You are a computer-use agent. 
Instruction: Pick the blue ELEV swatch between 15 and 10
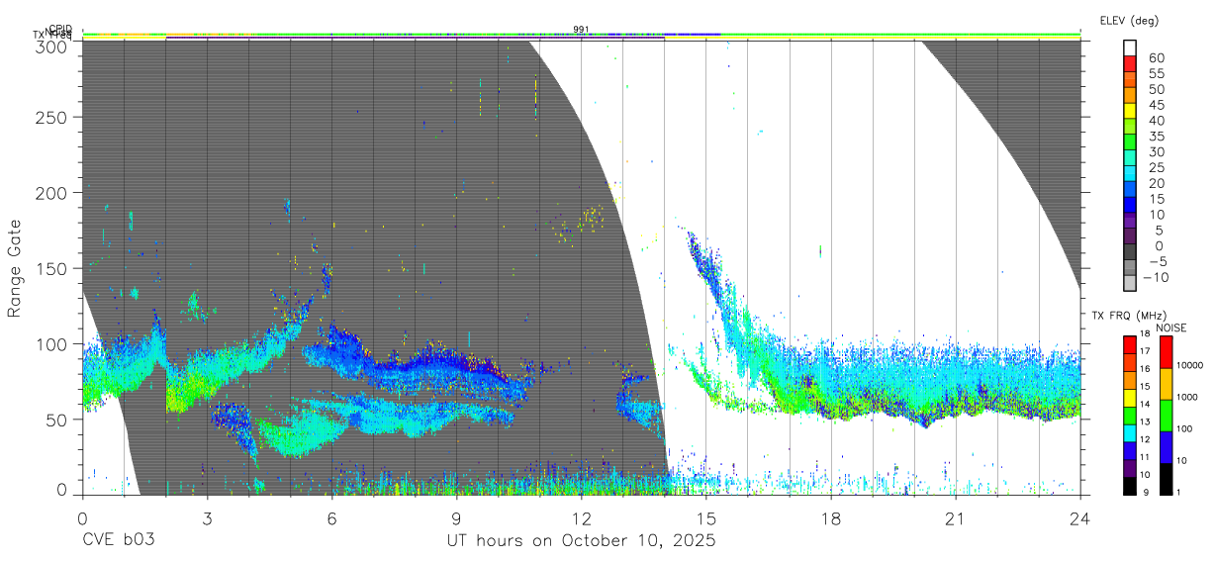tap(1130, 206)
